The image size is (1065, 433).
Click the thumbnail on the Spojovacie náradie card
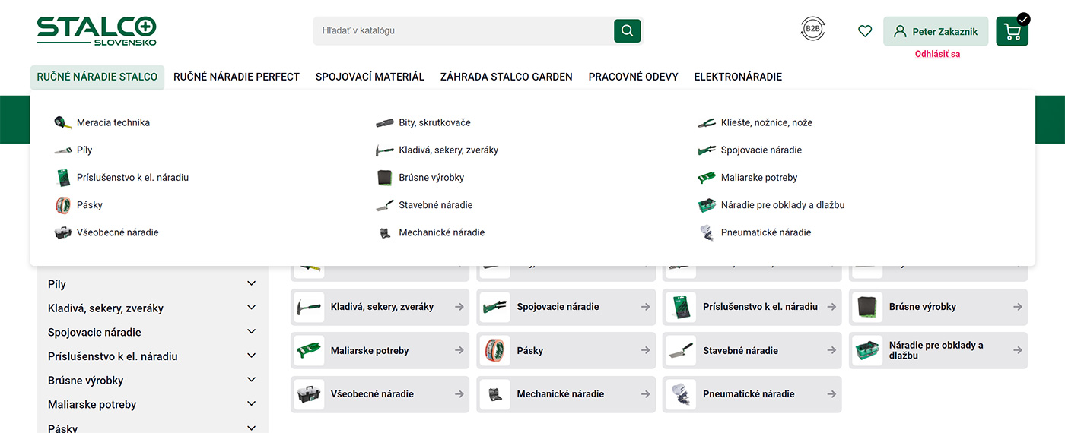tap(495, 307)
